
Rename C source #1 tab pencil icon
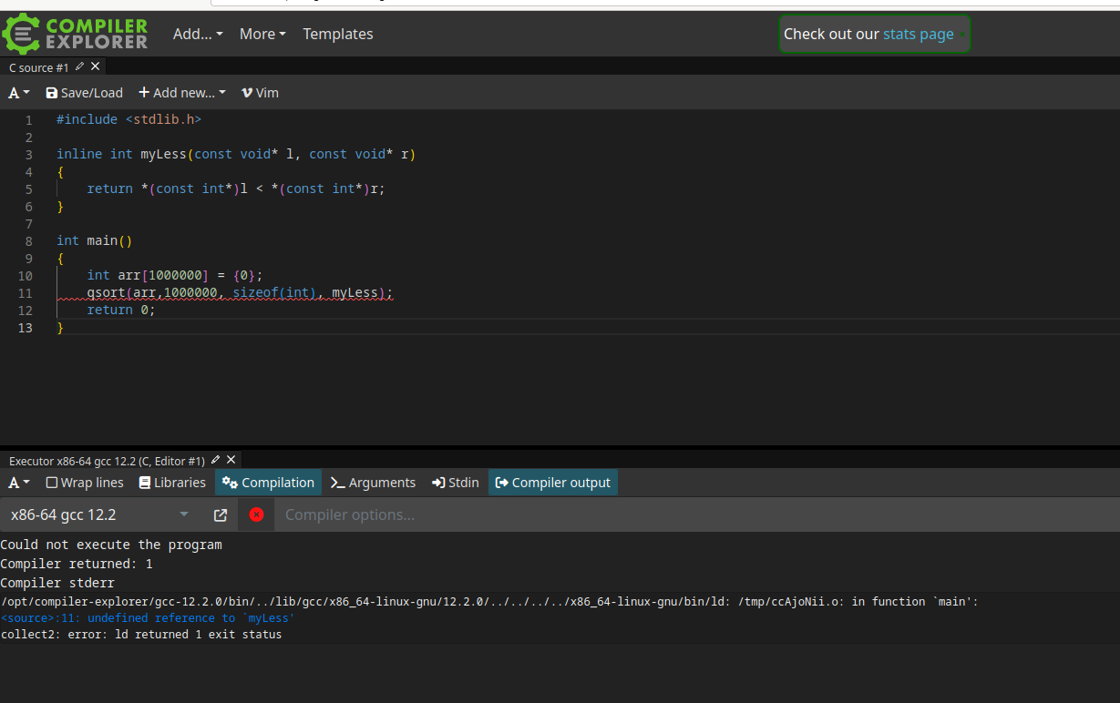coord(80,66)
